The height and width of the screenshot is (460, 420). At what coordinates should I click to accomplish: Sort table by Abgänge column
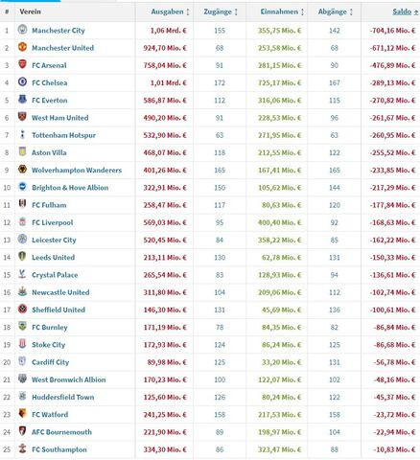(x=333, y=11)
